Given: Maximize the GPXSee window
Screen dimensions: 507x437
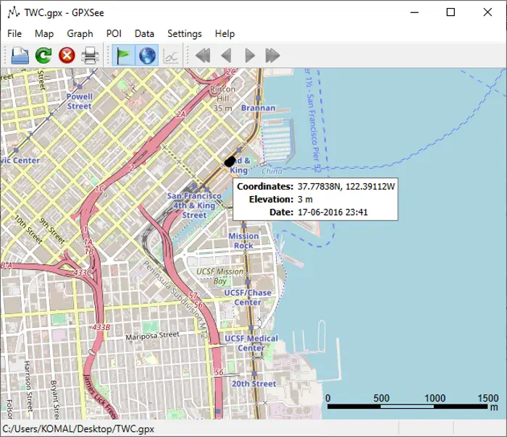Looking at the screenshot, I should (451, 12).
